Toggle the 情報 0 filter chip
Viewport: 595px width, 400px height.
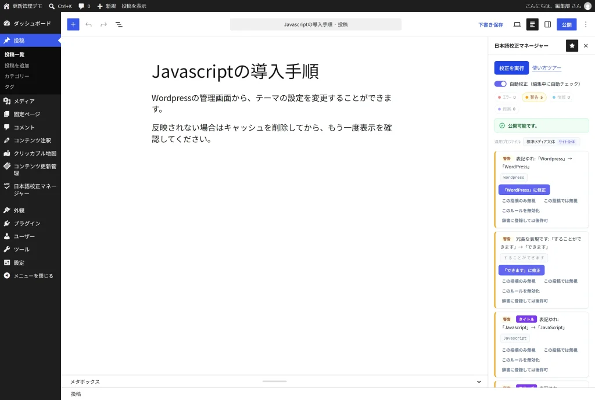561,98
